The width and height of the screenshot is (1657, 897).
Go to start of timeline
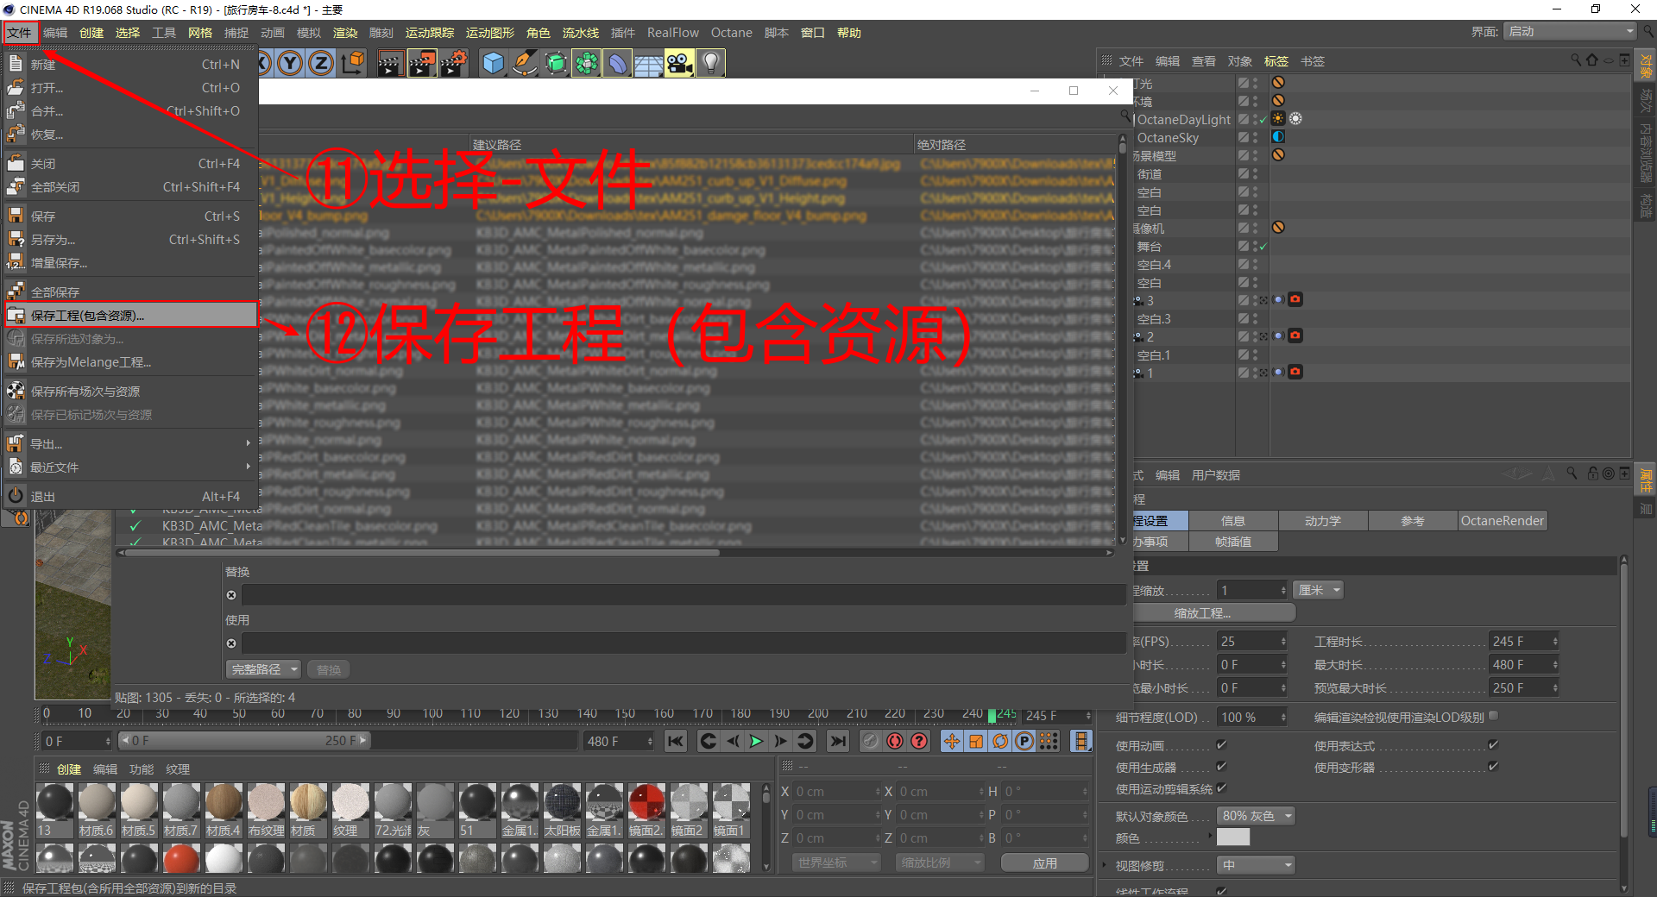(x=676, y=741)
